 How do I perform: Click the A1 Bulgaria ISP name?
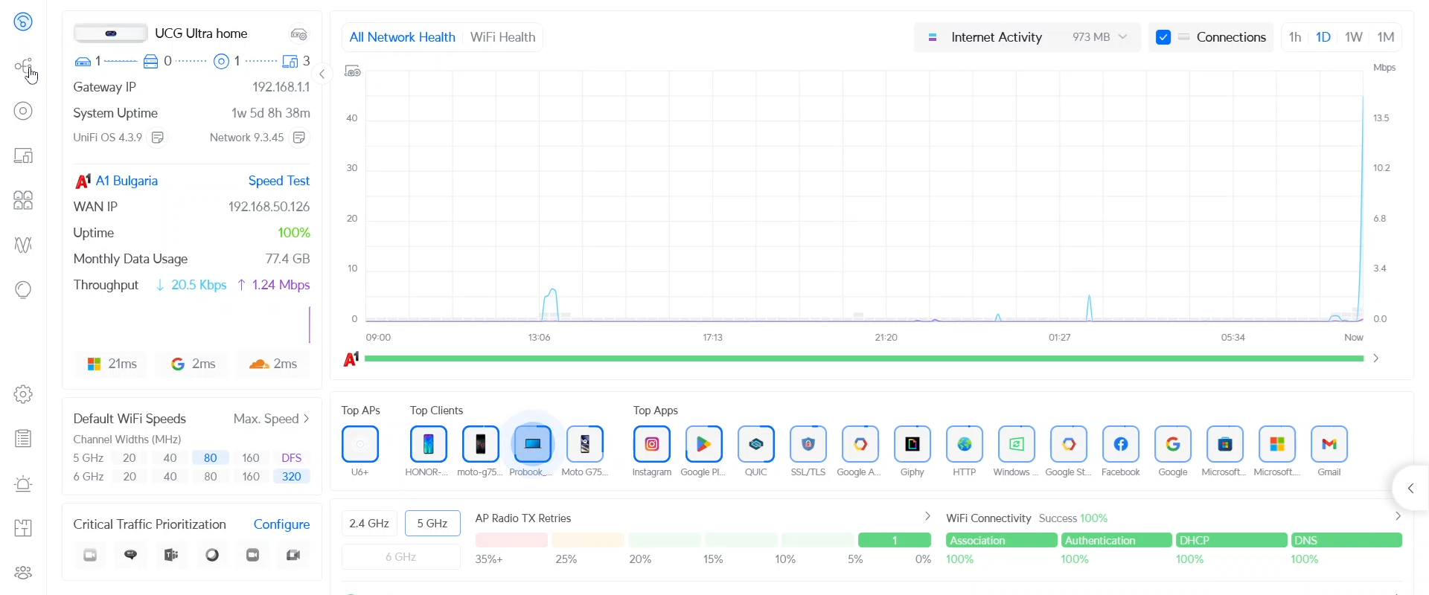click(x=127, y=181)
